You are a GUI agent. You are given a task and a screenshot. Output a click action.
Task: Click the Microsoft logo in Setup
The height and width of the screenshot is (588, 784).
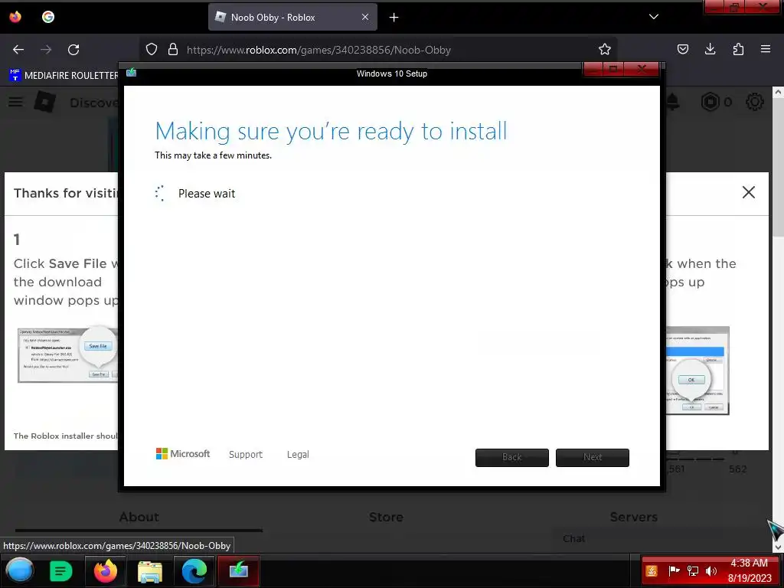[x=183, y=453]
